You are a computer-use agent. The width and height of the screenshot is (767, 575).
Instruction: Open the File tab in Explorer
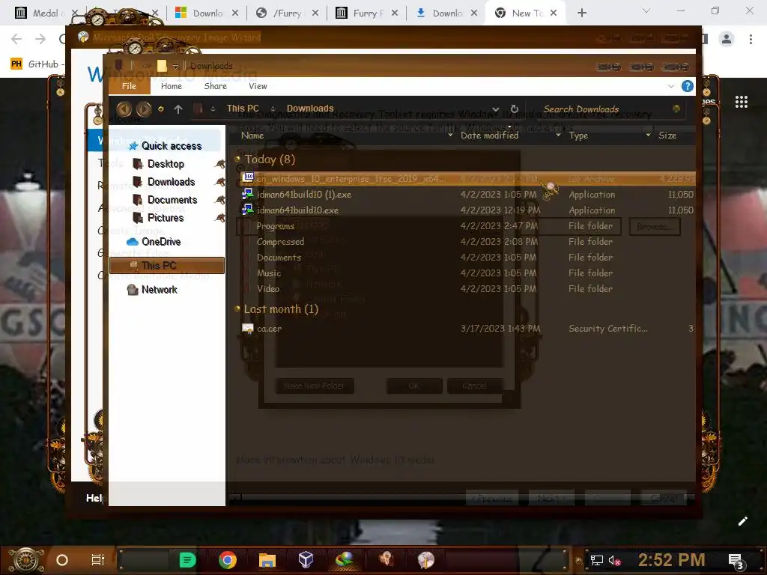point(129,86)
